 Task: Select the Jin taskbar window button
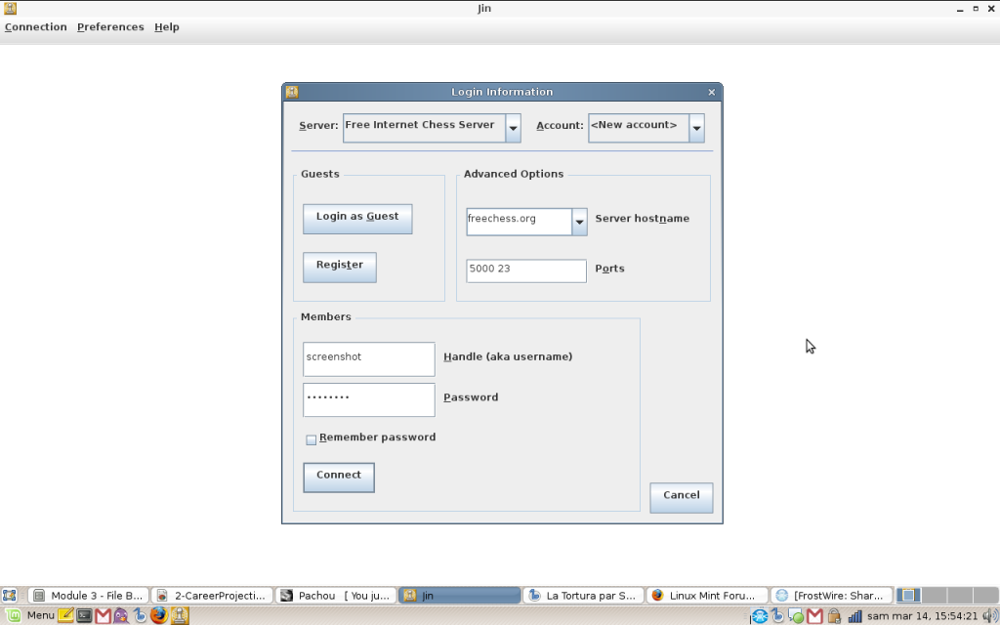pos(460,596)
